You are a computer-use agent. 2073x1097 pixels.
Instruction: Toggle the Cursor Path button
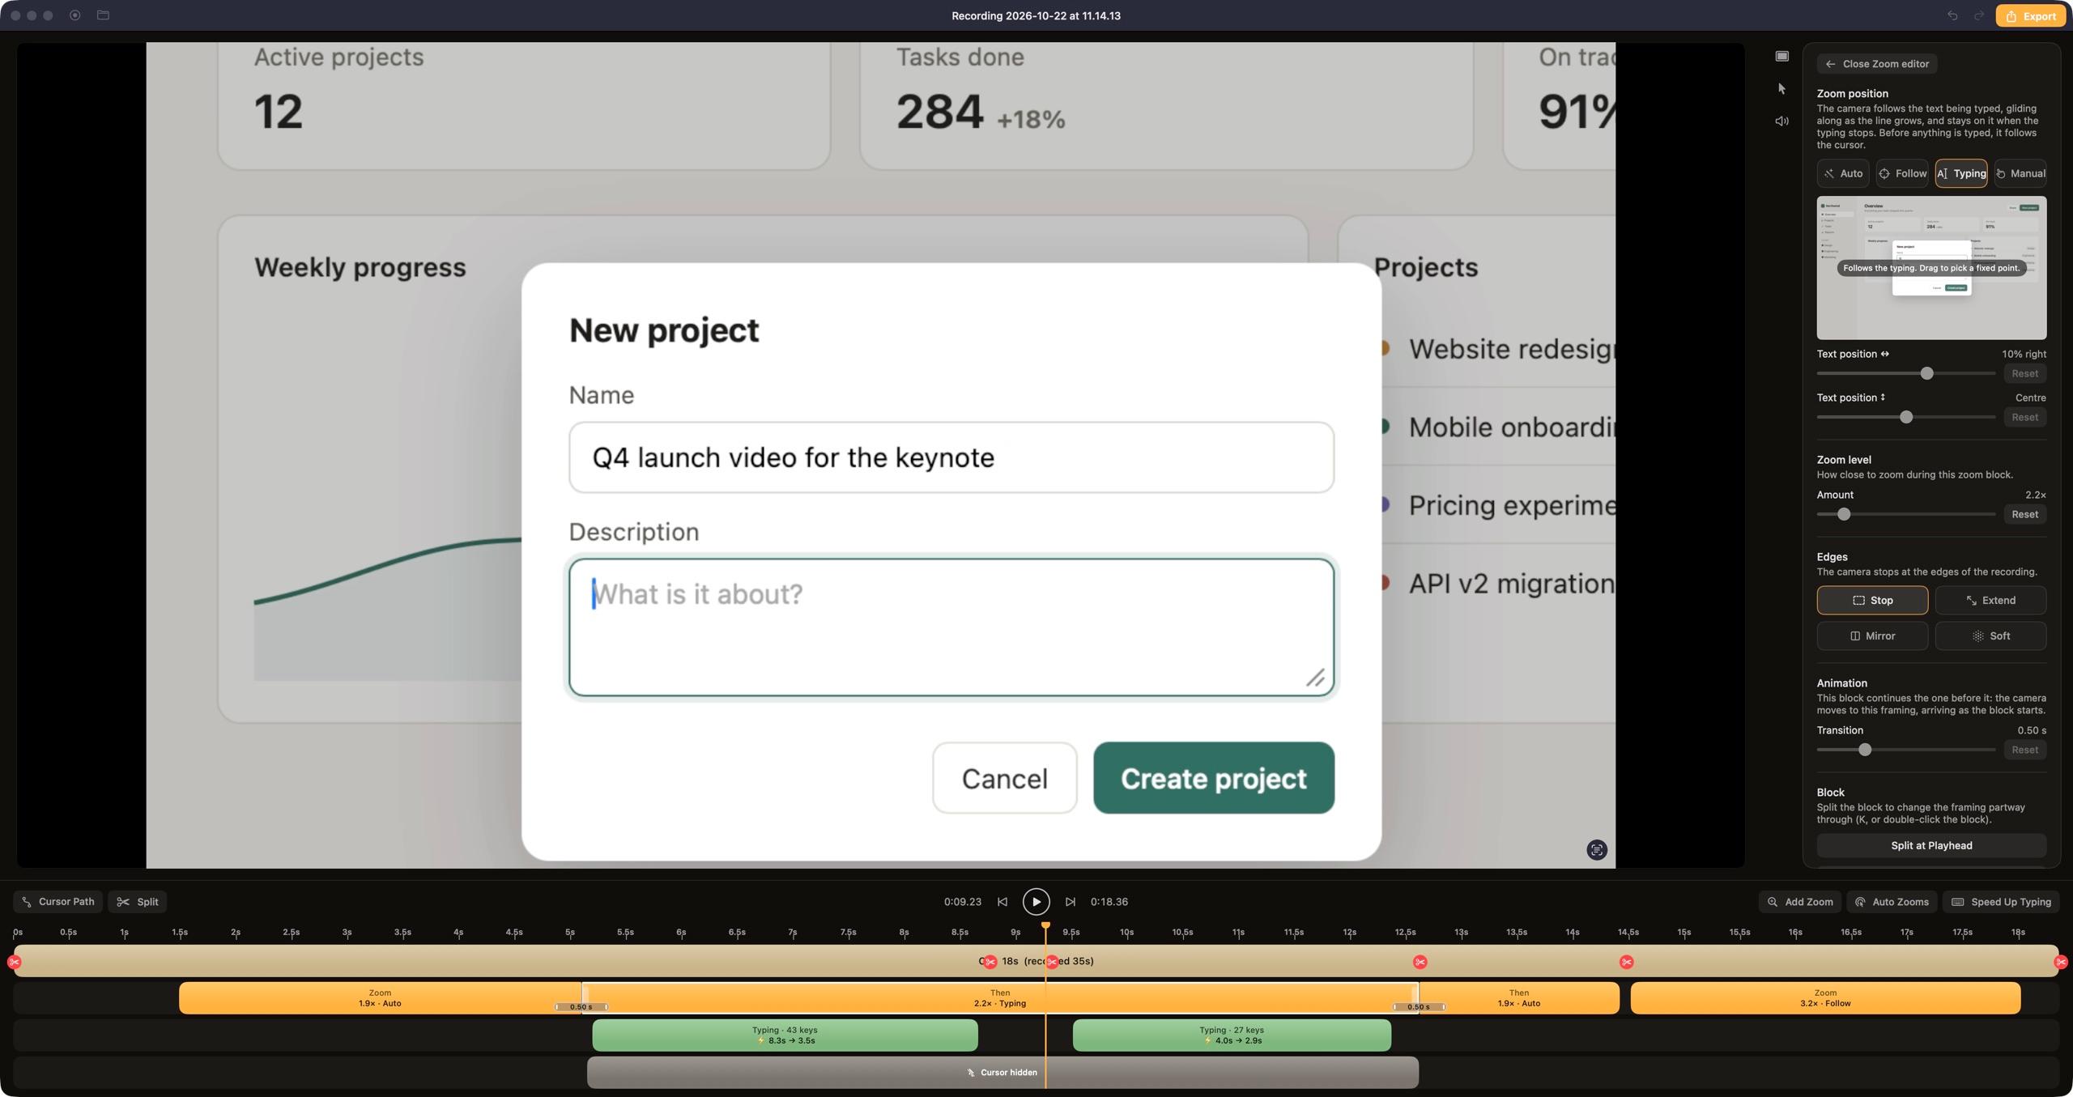click(57, 901)
